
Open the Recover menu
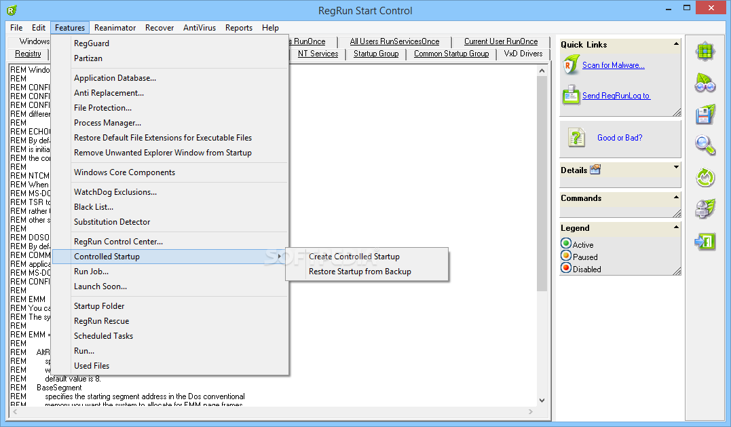160,28
